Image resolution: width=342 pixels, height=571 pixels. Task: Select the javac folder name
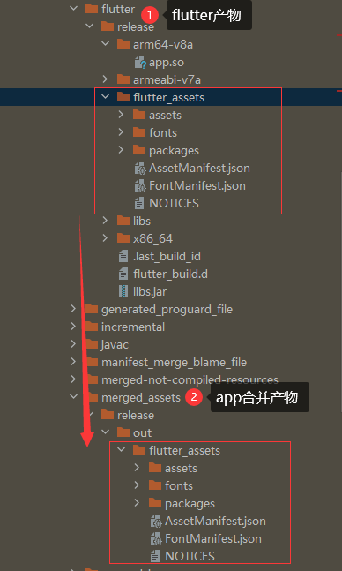tap(115, 344)
